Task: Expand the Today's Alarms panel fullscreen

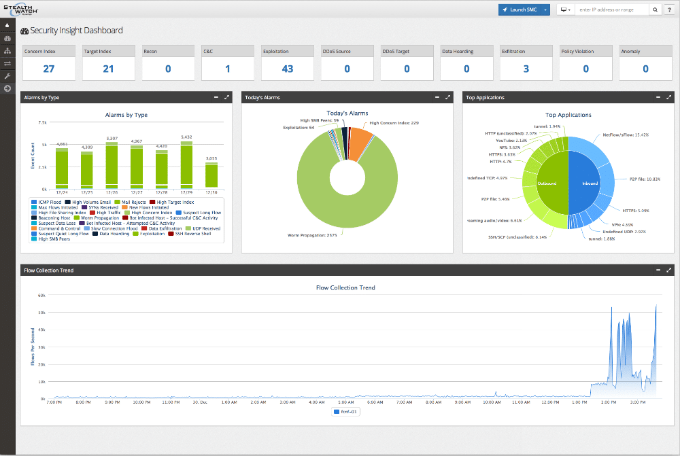Action: pos(447,98)
